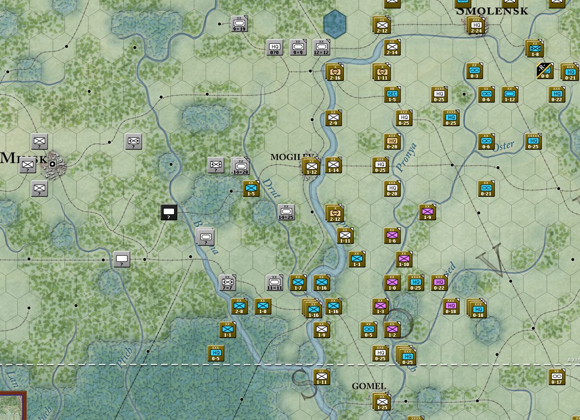The height and width of the screenshot is (420, 580).
Task: Click the Smolensk city name label
Action: [x=492, y=10]
